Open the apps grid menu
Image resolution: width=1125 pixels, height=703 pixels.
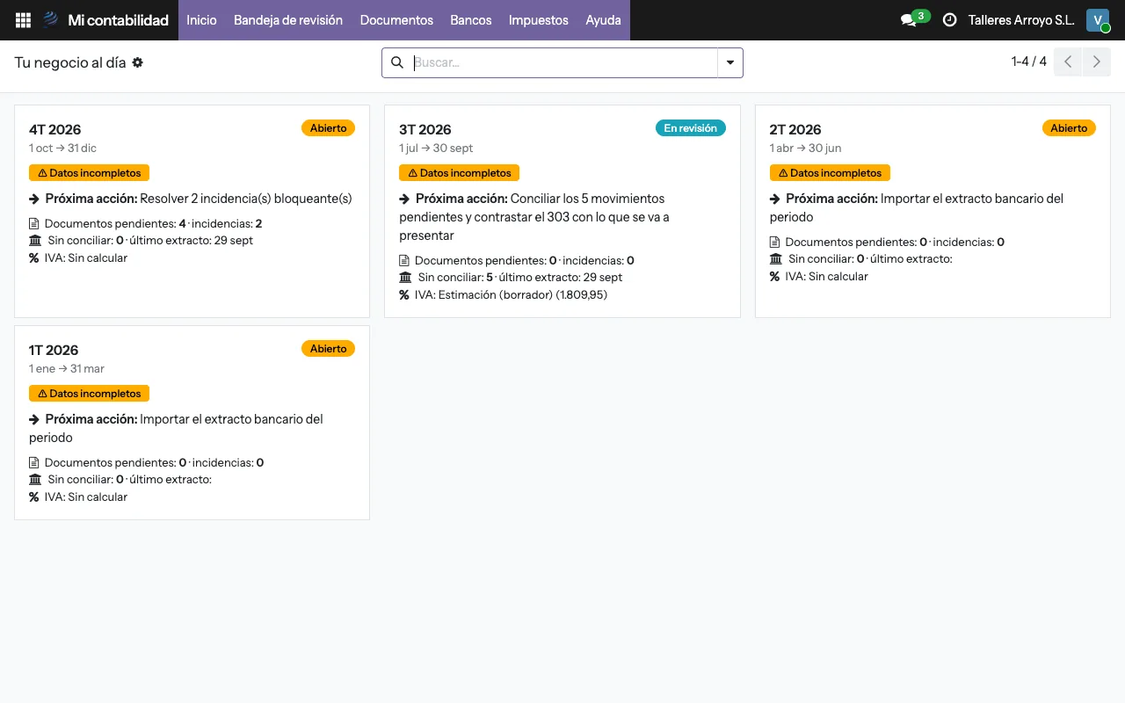coord(24,20)
